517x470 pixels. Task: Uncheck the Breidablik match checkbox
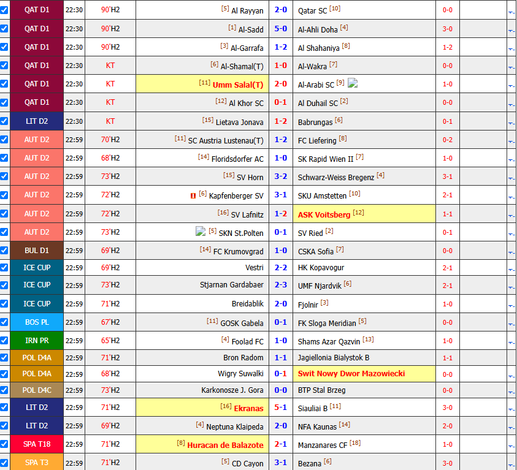pyautogui.click(x=4, y=304)
